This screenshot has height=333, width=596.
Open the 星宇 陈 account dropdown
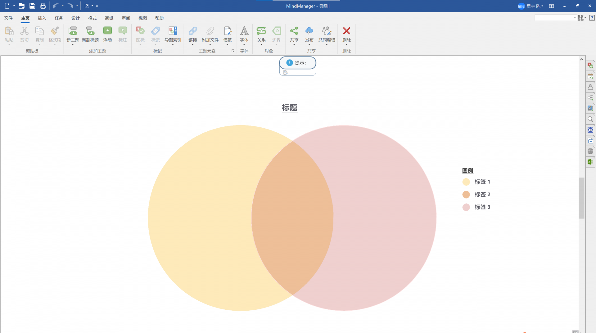pyautogui.click(x=531, y=6)
